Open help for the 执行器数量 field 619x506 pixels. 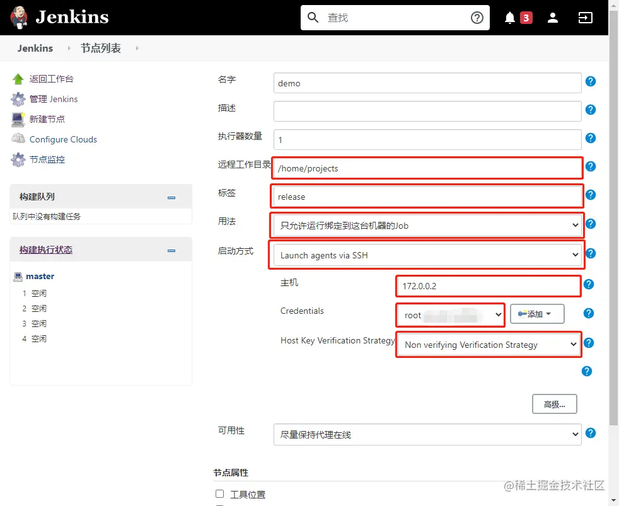590,138
